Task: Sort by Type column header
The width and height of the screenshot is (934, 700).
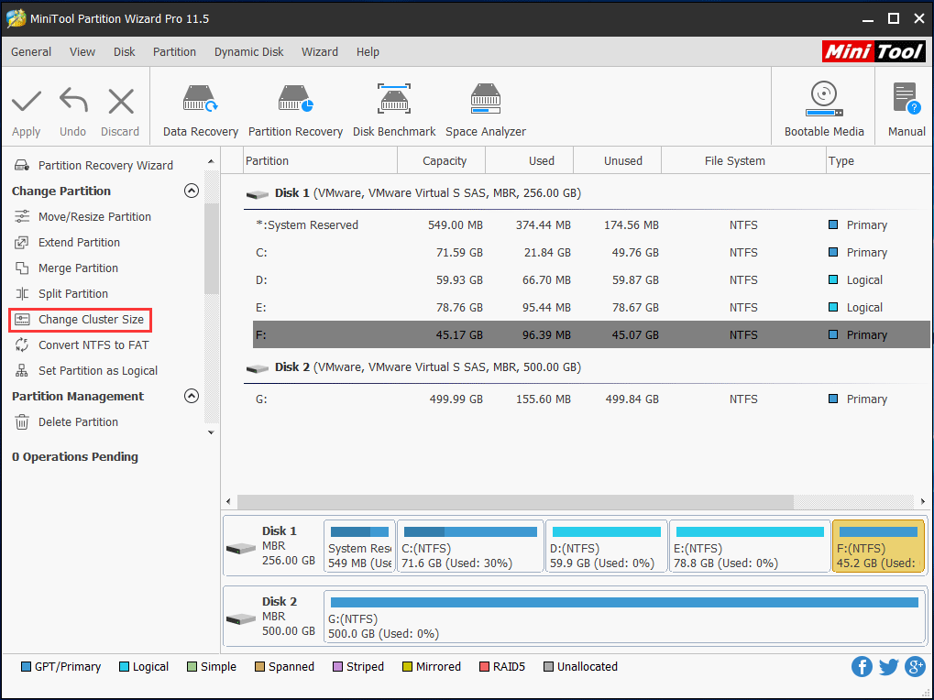Action: 879,160
